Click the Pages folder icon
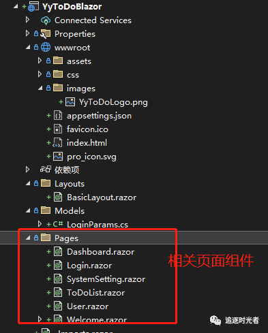 coord(46,238)
